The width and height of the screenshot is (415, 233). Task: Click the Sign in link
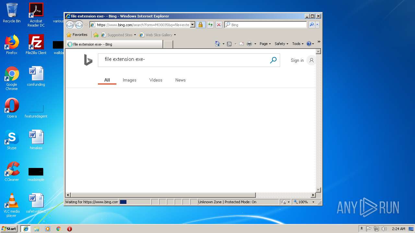(297, 61)
